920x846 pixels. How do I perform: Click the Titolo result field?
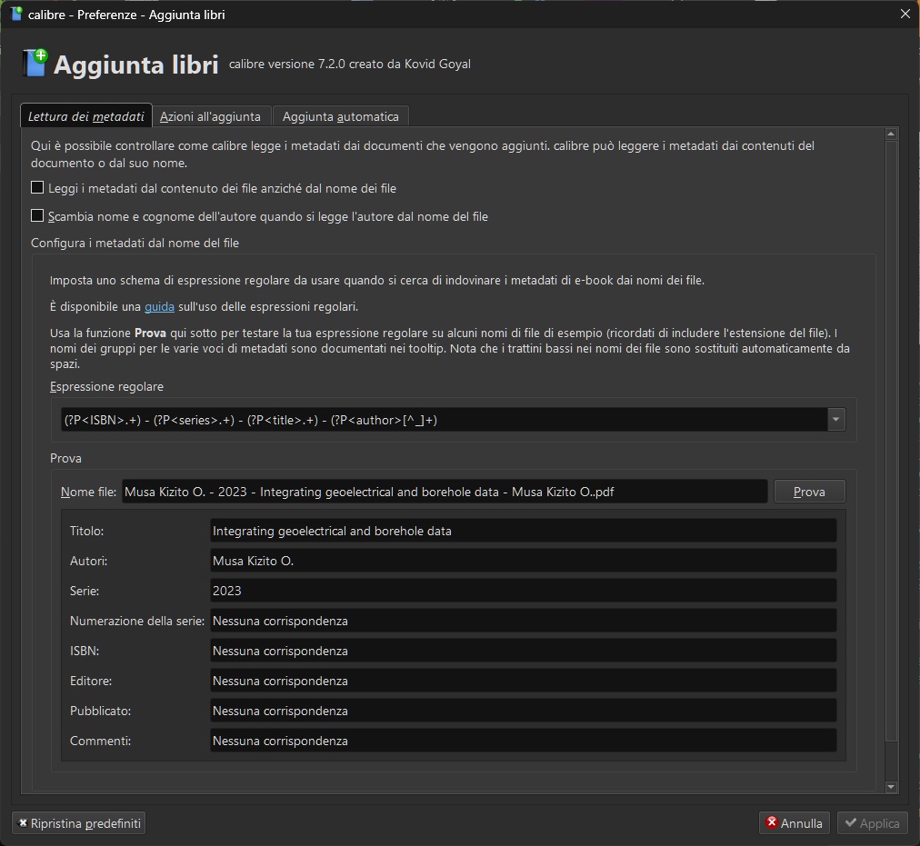click(x=522, y=531)
